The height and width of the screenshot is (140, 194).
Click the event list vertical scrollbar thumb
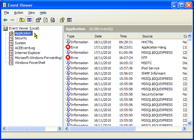point(190,40)
